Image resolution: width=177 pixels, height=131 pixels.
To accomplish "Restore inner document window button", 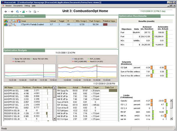I will click(x=171, y=6).
